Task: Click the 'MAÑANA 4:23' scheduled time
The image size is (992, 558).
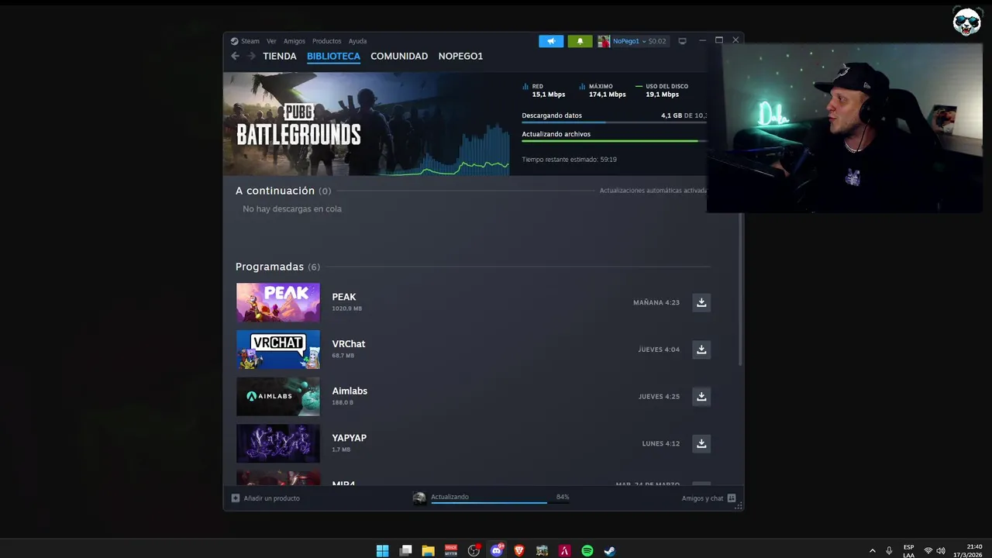Action: pos(656,303)
